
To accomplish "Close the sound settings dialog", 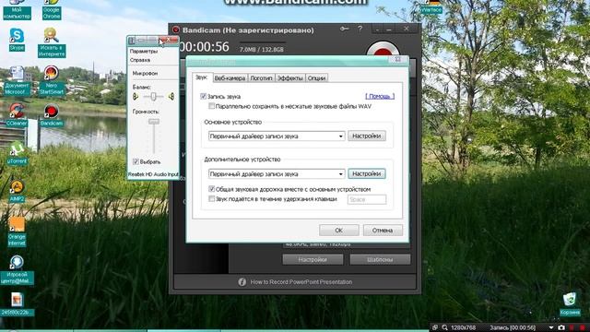I will 397,59.
